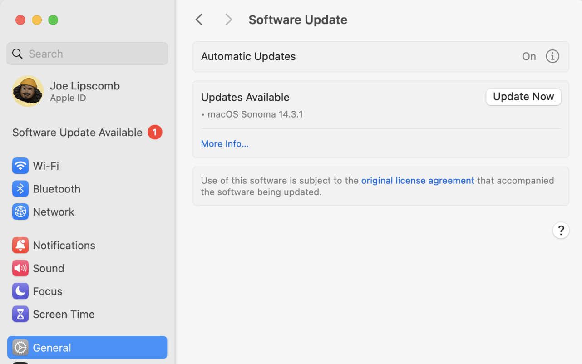Open Bluetooth settings from sidebar icon
This screenshot has width=582, height=364.
click(20, 189)
